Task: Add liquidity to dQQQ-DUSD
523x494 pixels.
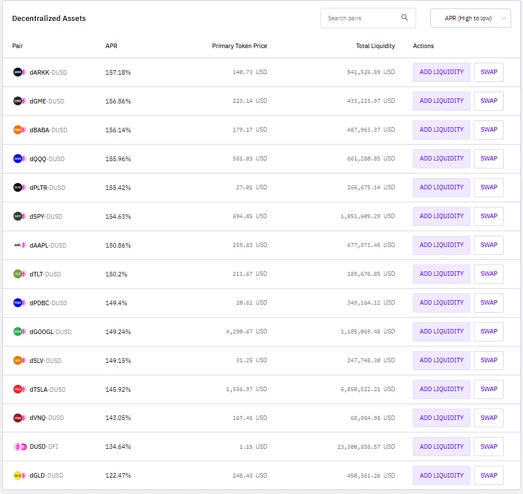Action: point(441,158)
